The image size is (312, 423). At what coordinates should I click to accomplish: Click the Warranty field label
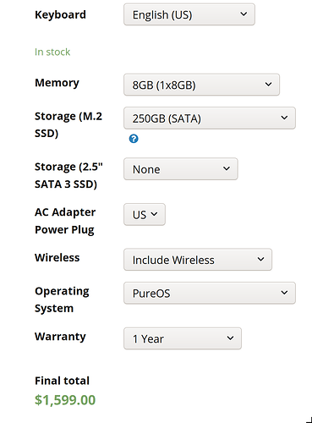(x=60, y=337)
